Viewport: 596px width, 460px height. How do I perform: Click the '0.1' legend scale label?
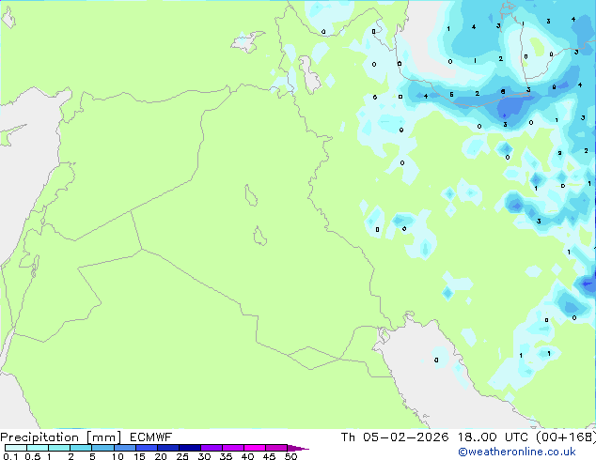10,456
